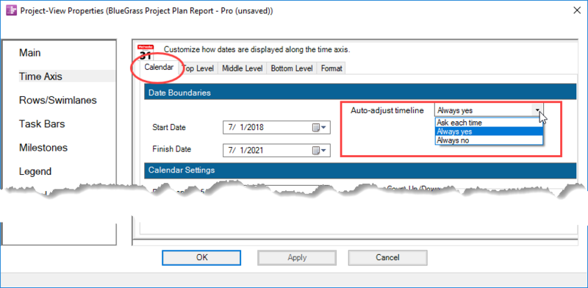The width and height of the screenshot is (588, 288).
Task: Select Main in the sidebar
Action: click(30, 53)
